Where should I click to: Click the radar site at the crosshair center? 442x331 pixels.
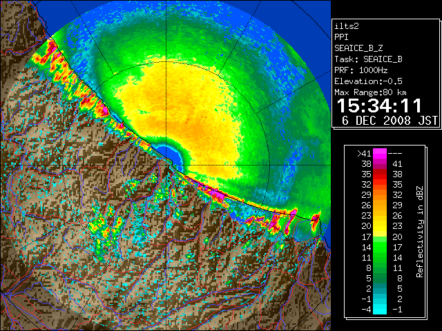(166, 165)
